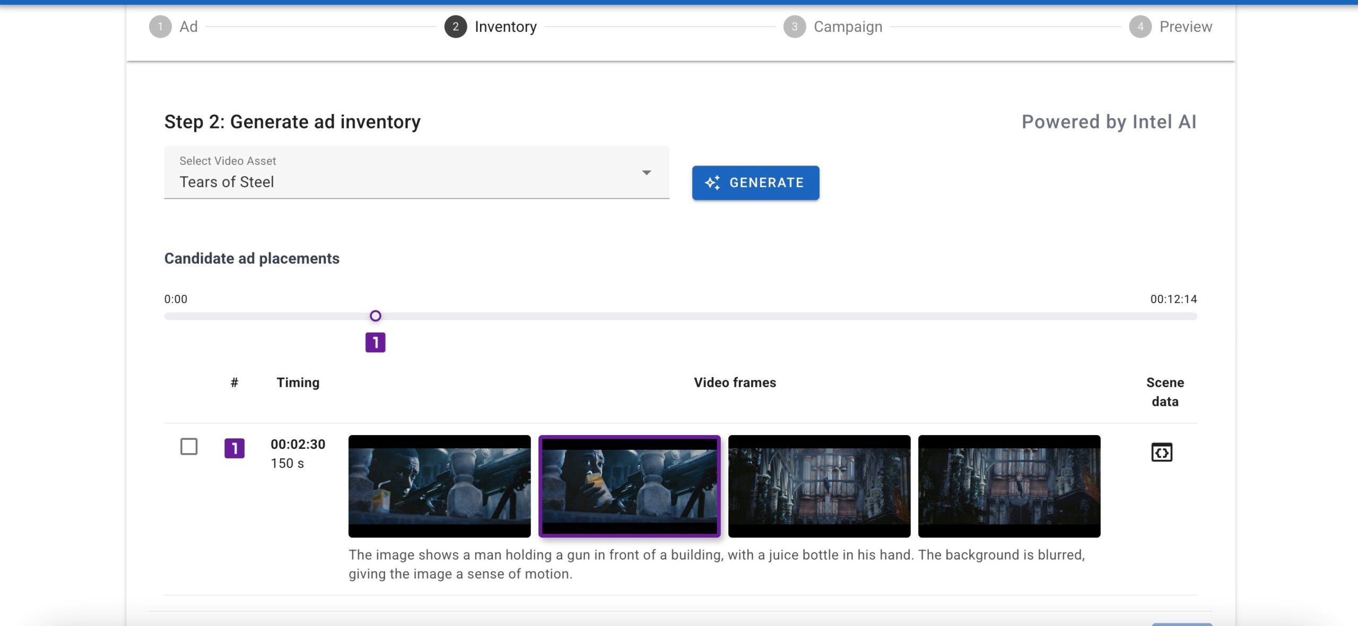
Task: Select checkbox for placement at 00:02:30
Action: 189,447
